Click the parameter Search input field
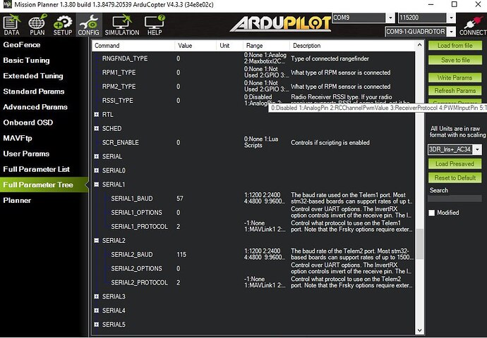The height and width of the screenshot is (338, 487). 455,199
